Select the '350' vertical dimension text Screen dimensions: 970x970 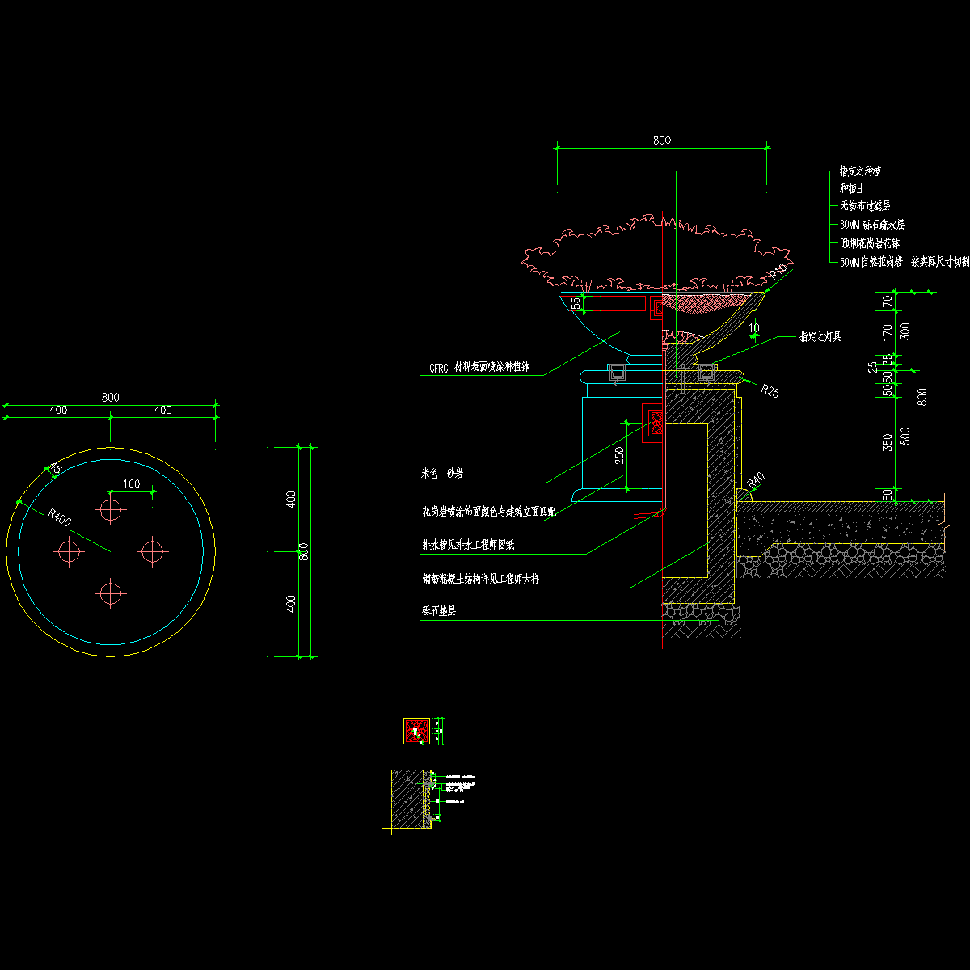[x=888, y=443]
